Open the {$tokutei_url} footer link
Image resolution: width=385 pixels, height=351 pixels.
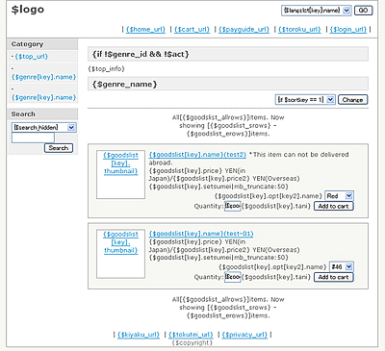click(191, 335)
